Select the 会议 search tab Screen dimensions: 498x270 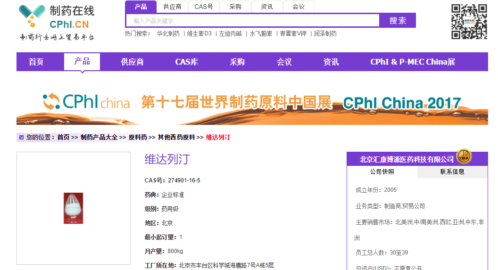coord(299,7)
